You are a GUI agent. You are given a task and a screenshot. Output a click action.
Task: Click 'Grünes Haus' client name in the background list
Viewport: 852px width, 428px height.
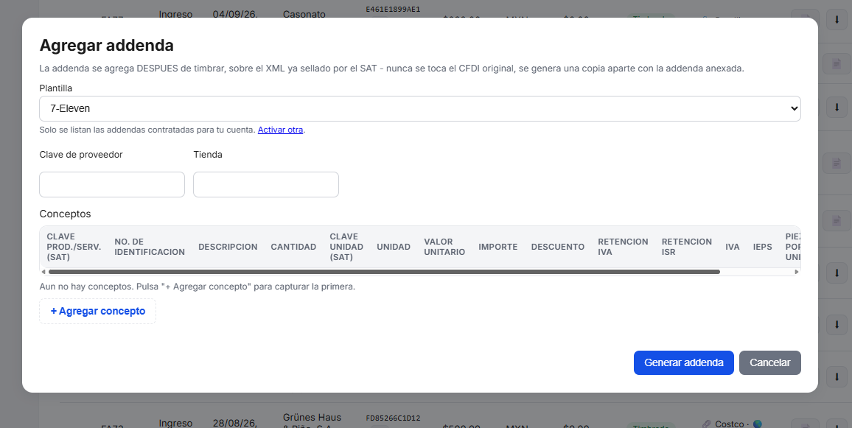coord(312,417)
